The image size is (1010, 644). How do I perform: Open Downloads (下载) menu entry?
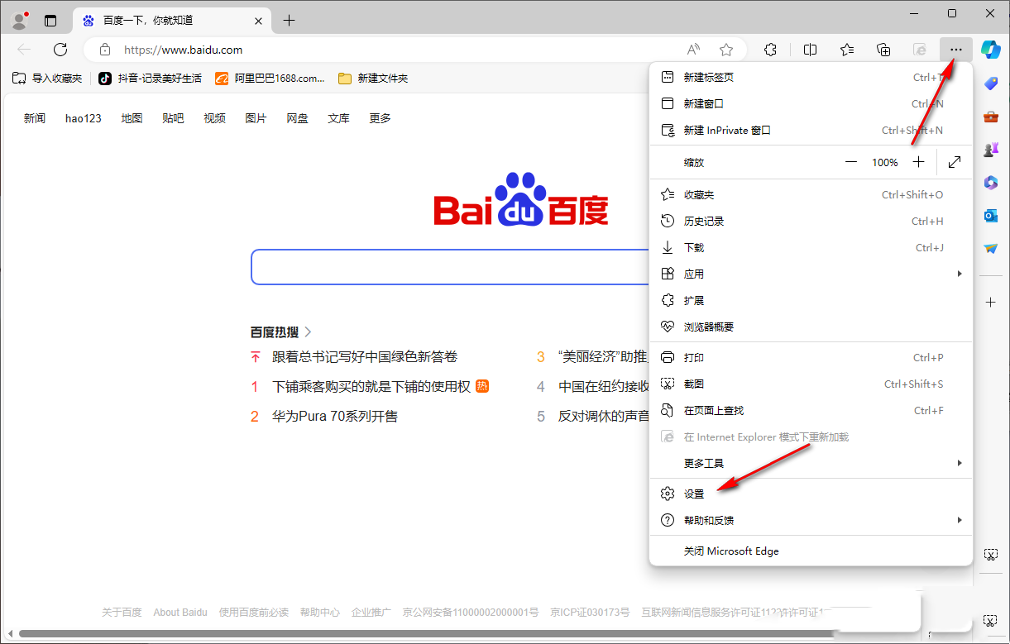tap(811, 247)
